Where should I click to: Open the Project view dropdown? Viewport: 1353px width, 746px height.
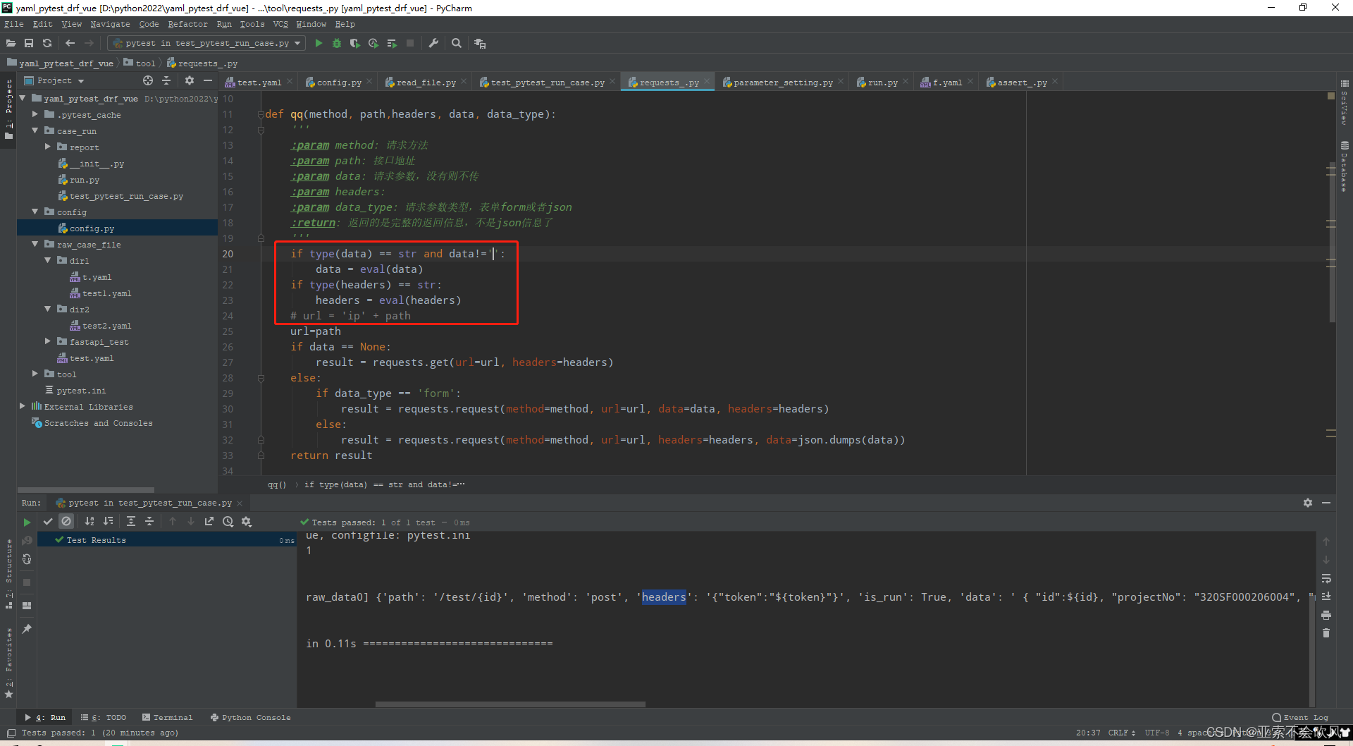(54, 80)
